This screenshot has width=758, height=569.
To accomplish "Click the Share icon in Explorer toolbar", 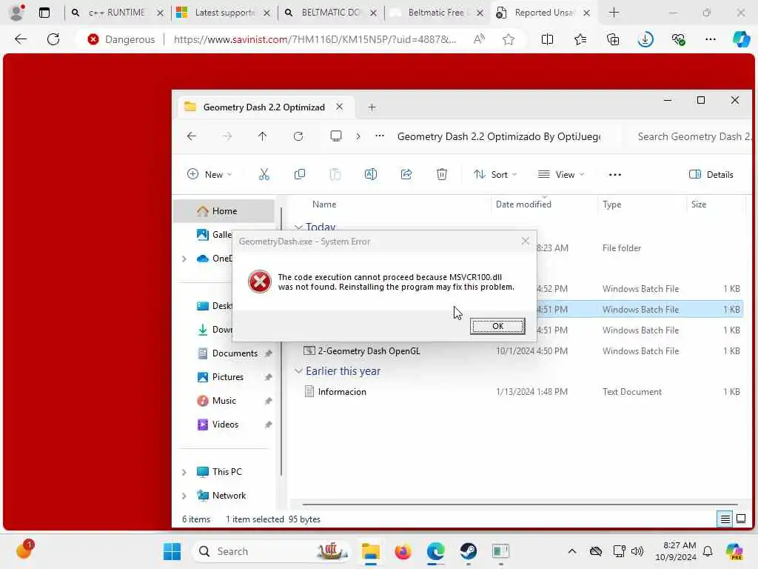I will pyautogui.click(x=406, y=174).
